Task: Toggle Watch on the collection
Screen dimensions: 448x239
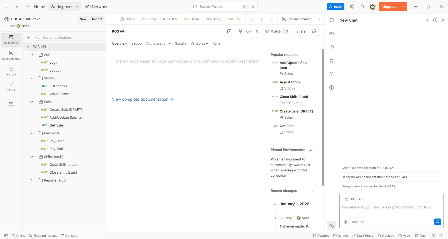Action: [273, 31]
